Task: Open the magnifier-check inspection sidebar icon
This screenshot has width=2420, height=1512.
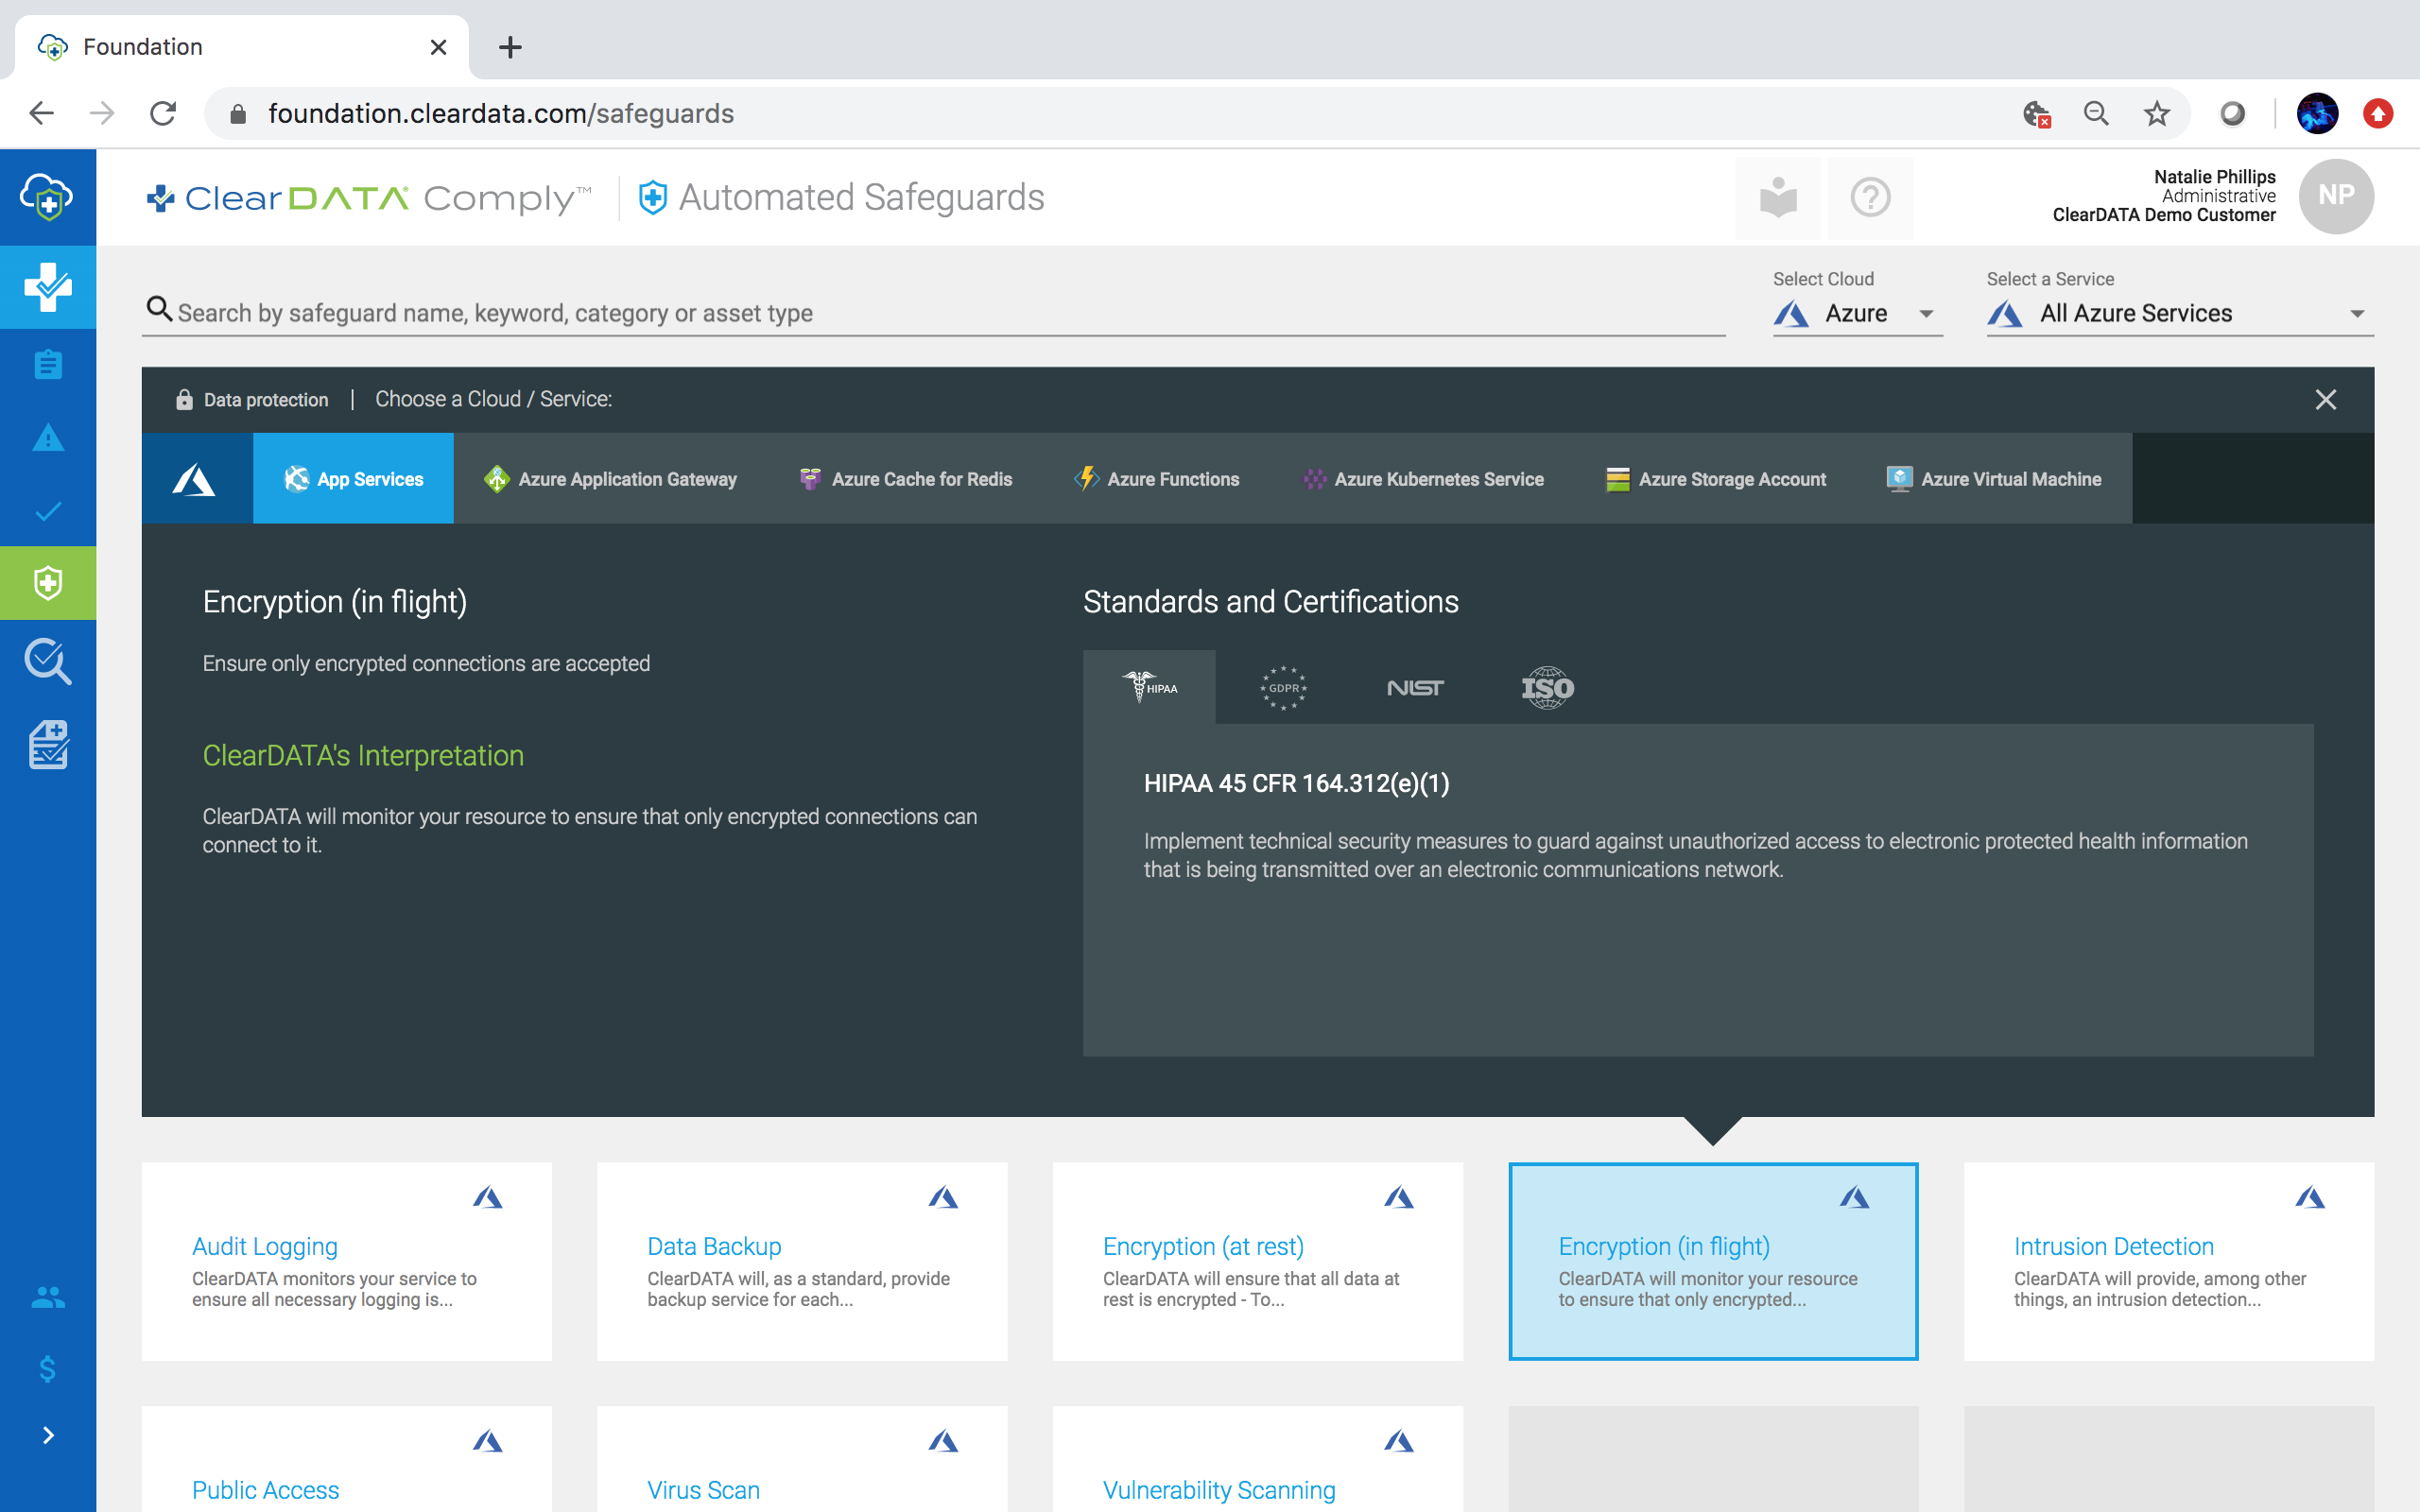Action: tap(48, 661)
